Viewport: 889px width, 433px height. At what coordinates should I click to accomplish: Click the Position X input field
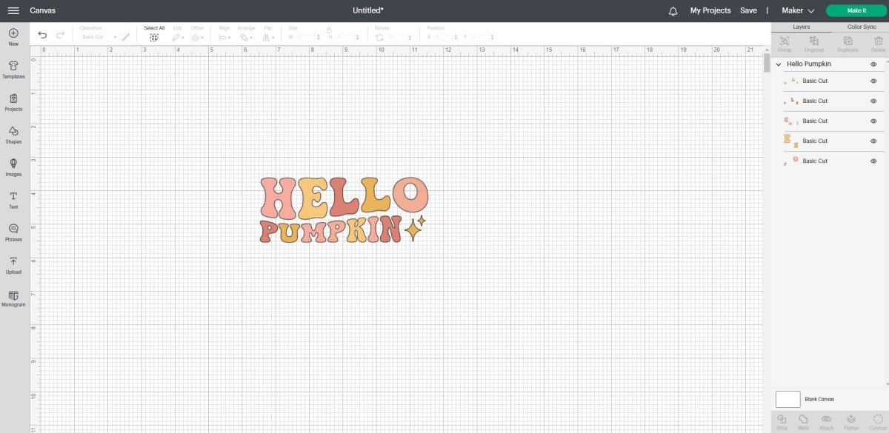click(x=446, y=37)
